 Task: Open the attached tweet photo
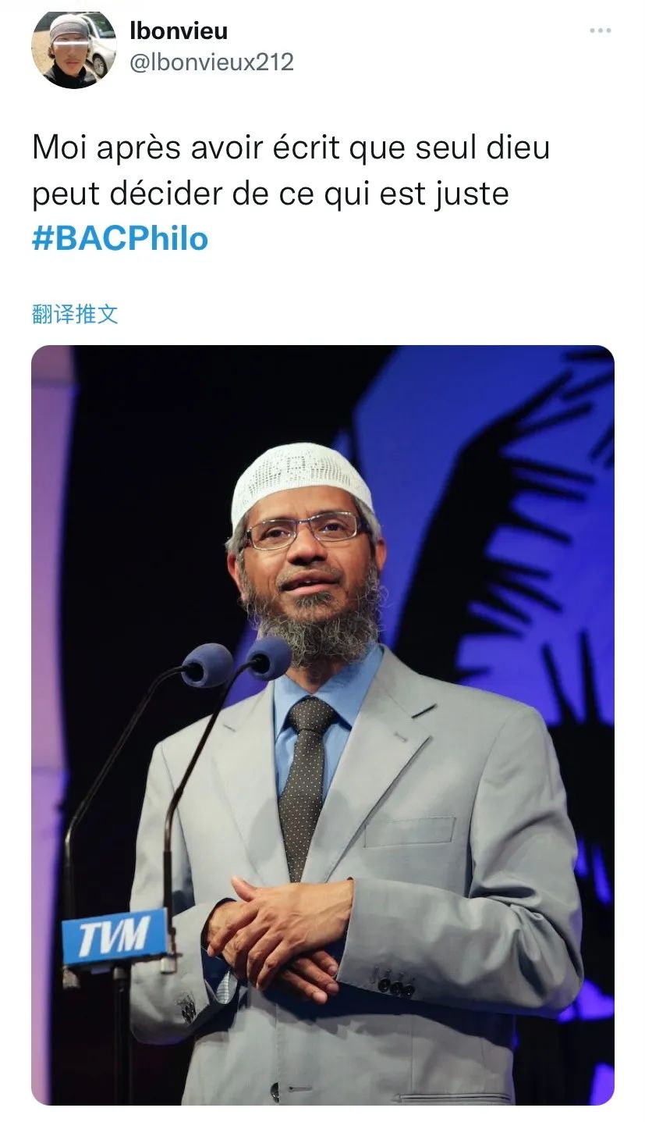pos(323,725)
